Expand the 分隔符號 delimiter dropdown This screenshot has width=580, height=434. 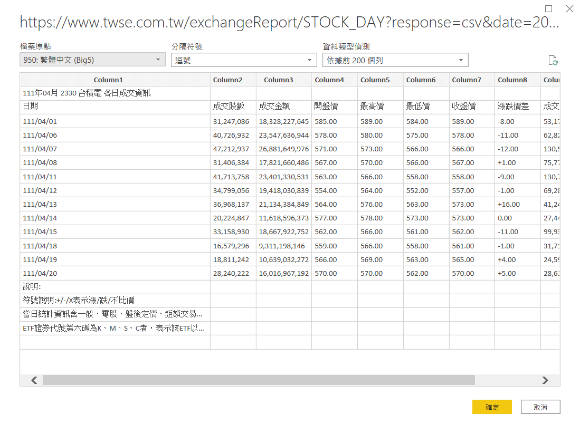(244, 60)
